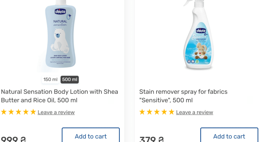Select third star for stain remover spray
262x142 pixels.
[157, 112]
